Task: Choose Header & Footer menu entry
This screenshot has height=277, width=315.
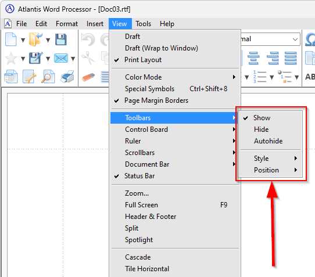Action: tap(175, 217)
